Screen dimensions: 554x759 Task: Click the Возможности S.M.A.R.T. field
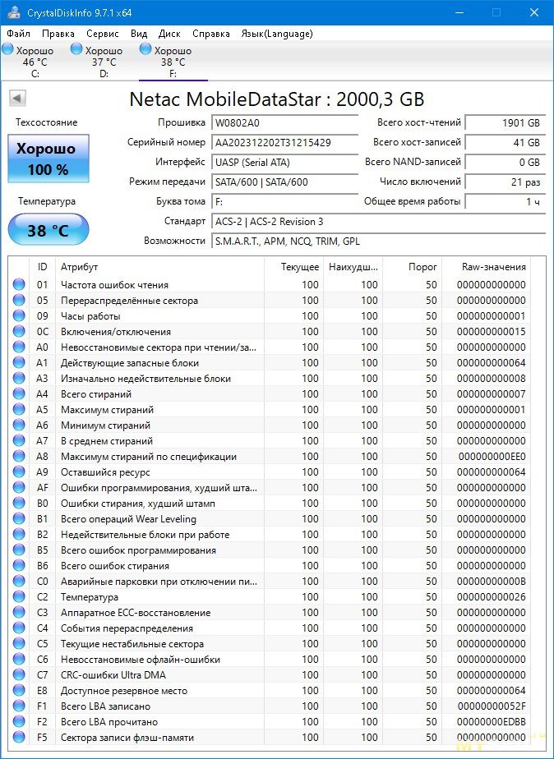point(378,241)
